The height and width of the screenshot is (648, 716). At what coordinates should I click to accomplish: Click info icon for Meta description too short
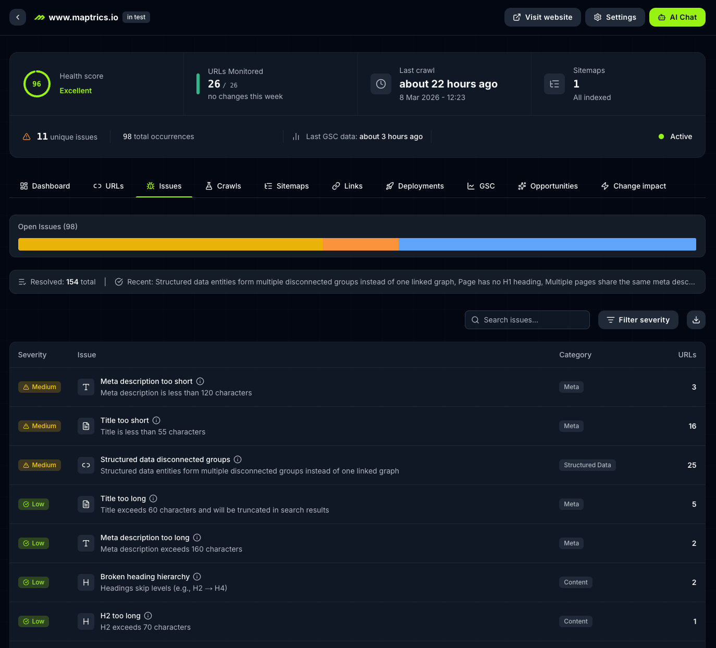coord(200,381)
